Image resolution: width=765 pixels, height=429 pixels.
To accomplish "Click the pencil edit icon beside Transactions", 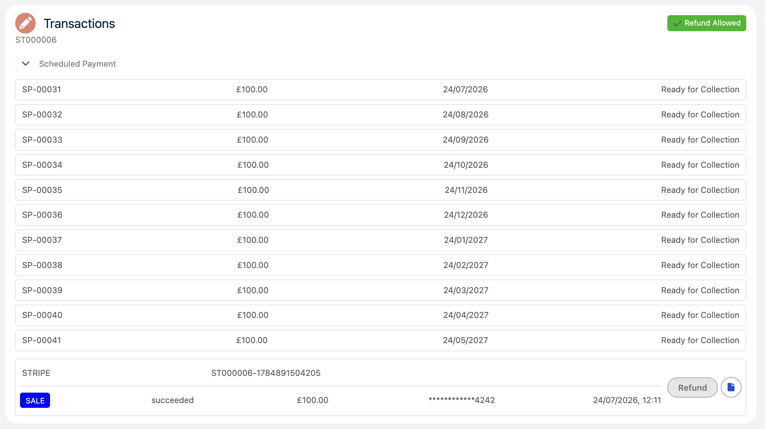I will [25, 23].
